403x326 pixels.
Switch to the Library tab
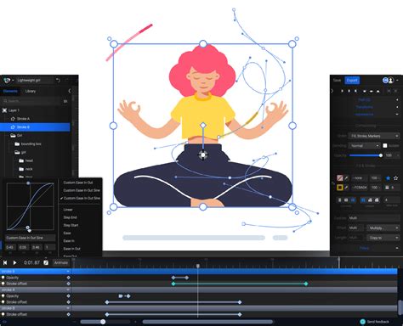point(31,91)
